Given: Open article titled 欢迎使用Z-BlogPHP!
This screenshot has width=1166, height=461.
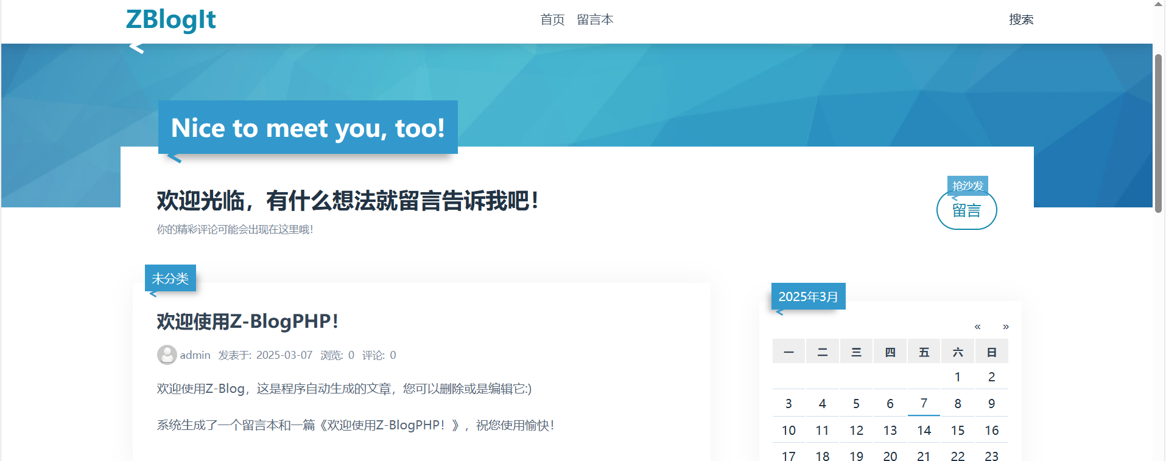Looking at the screenshot, I should coord(247,321).
